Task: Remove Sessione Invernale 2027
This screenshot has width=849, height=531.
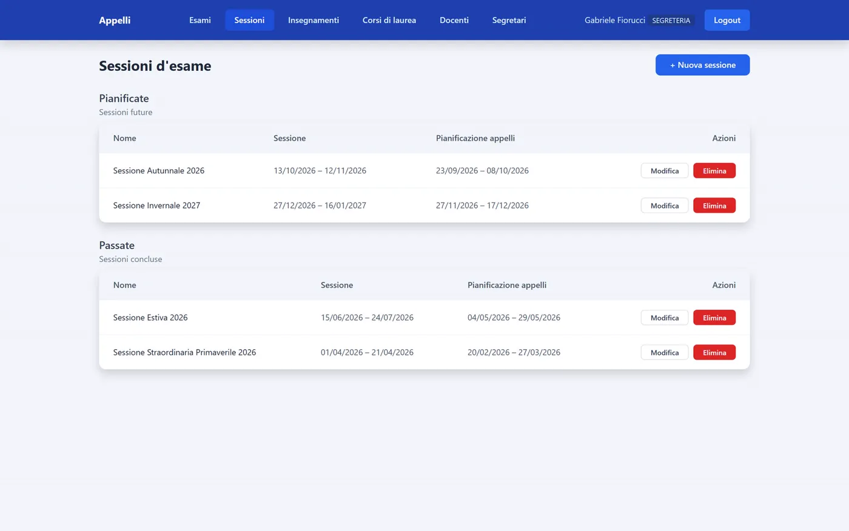Action: (x=714, y=205)
